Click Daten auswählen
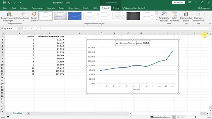The image size is (212, 119). 174,17
